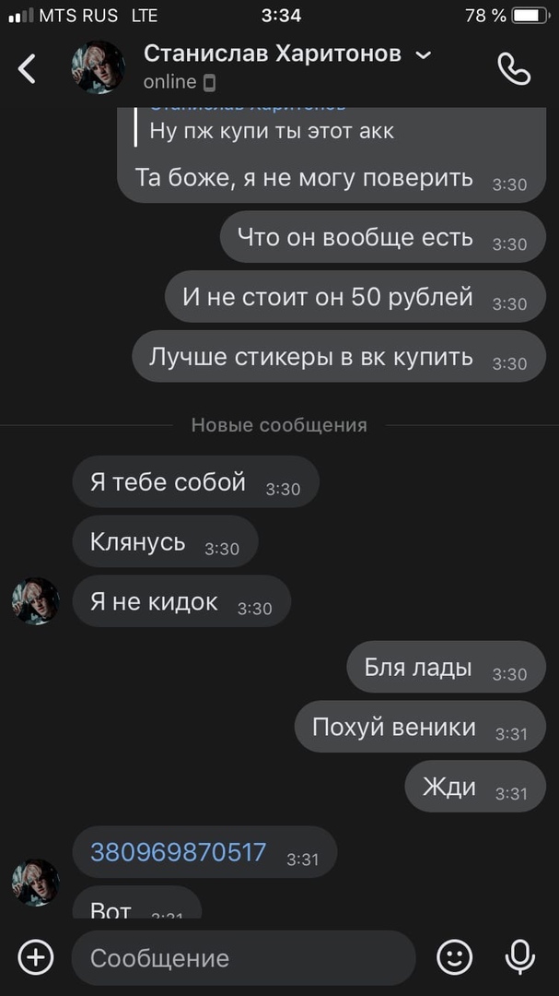Tap the back arrow to leave chat
Viewport: 559px width, 996px height.
click(27, 68)
